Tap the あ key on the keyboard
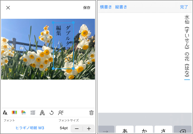The width and height of the screenshot is (193, 134). 125,130
